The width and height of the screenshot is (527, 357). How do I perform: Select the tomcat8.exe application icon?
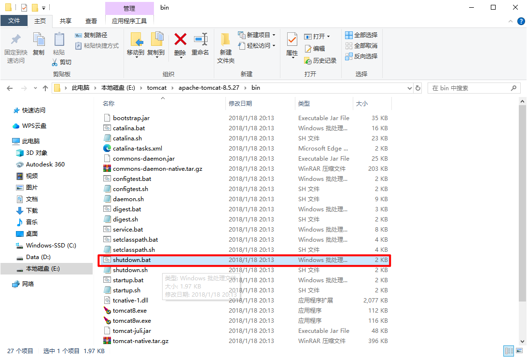click(107, 310)
